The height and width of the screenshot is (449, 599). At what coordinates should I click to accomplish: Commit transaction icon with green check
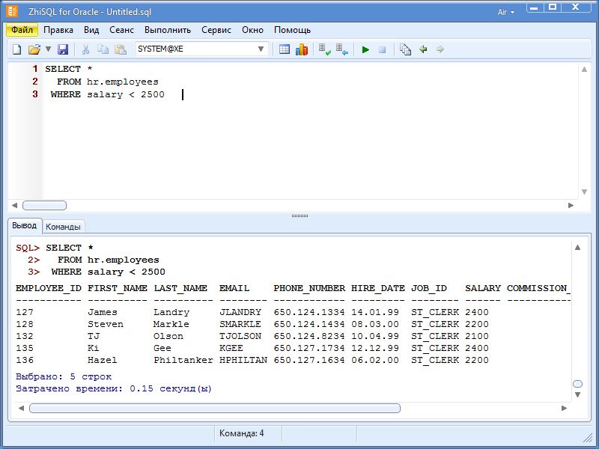click(325, 49)
